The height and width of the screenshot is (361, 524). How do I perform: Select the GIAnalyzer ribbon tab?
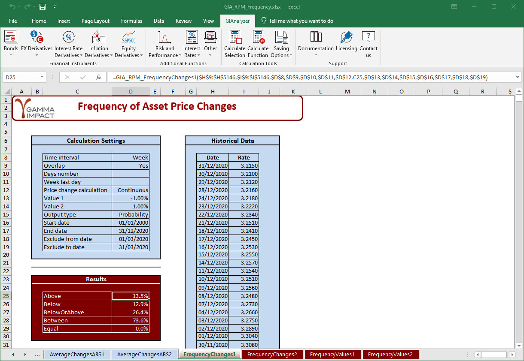coord(238,21)
